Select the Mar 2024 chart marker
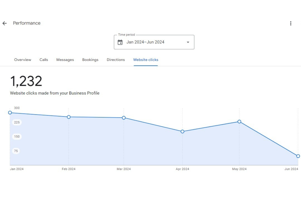Screen dimensions: 301x200 point(124,118)
